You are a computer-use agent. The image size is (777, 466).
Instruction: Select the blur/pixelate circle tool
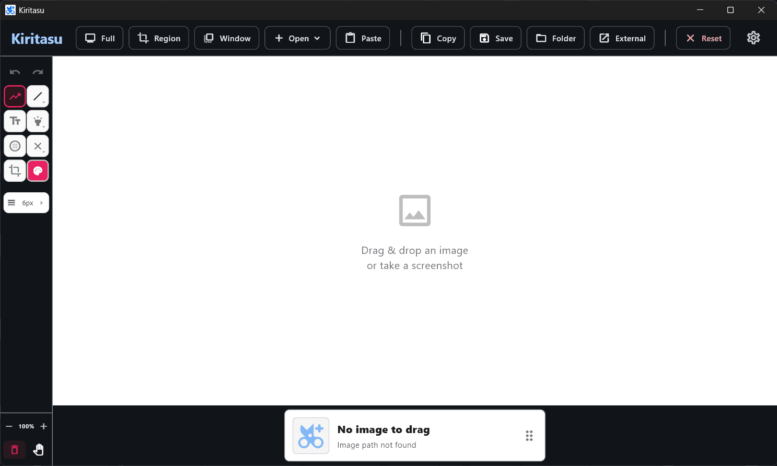pos(15,146)
